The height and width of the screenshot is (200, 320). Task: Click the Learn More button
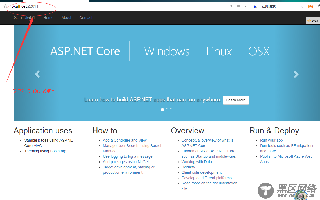(236, 100)
